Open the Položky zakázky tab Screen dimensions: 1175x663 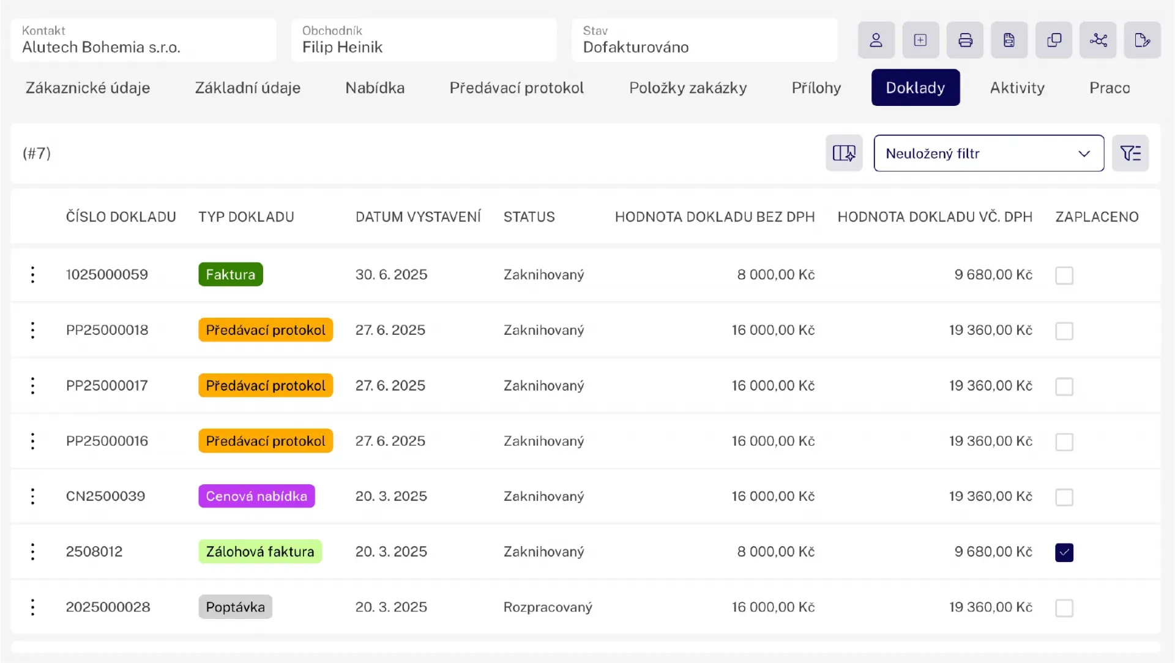click(687, 88)
